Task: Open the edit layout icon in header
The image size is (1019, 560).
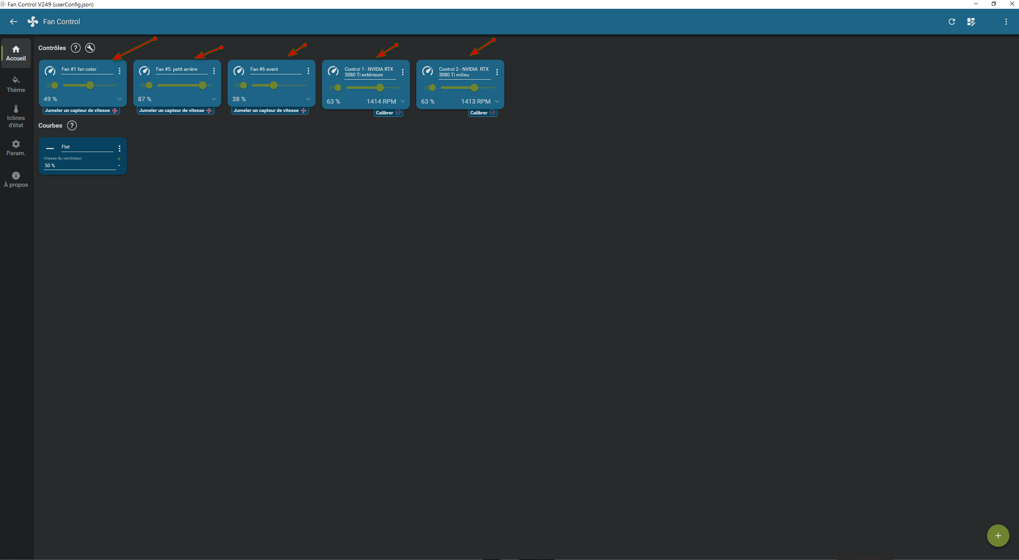Action: [971, 22]
